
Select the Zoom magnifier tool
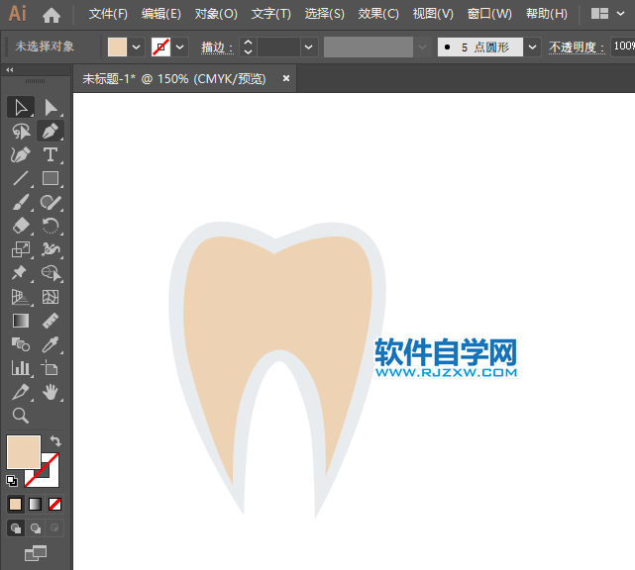click(21, 416)
